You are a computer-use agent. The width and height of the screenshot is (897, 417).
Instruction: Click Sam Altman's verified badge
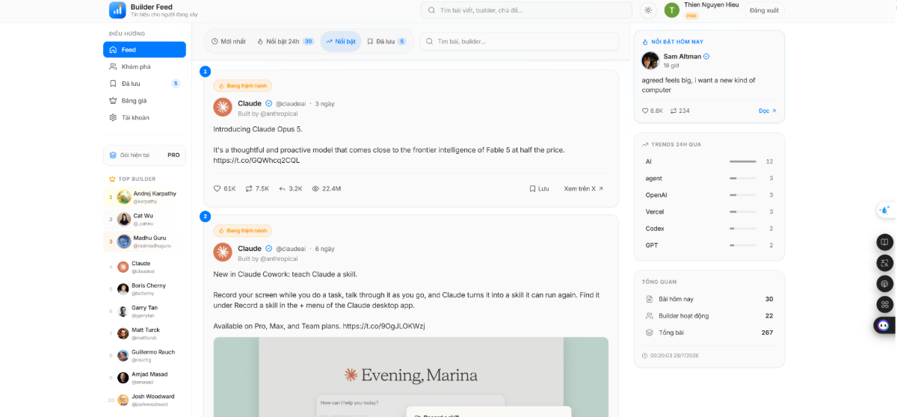706,56
